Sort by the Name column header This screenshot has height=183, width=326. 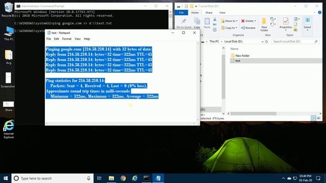[234, 49]
